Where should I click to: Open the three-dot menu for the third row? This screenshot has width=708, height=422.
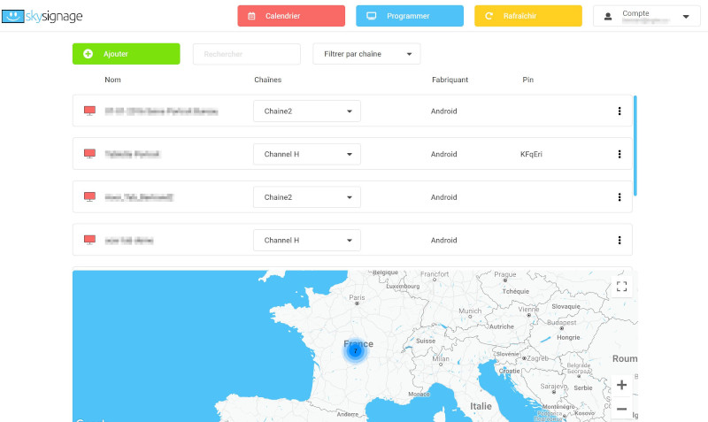pos(619,197)
